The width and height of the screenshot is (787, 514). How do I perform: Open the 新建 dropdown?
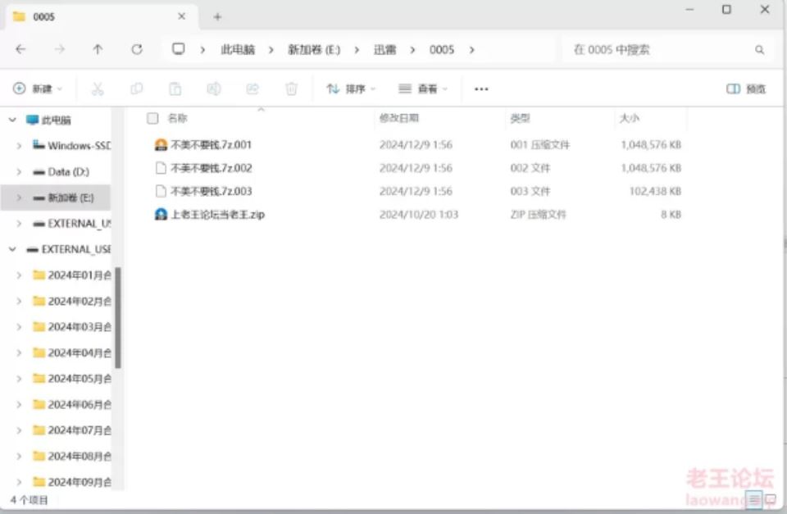(38, 89)
